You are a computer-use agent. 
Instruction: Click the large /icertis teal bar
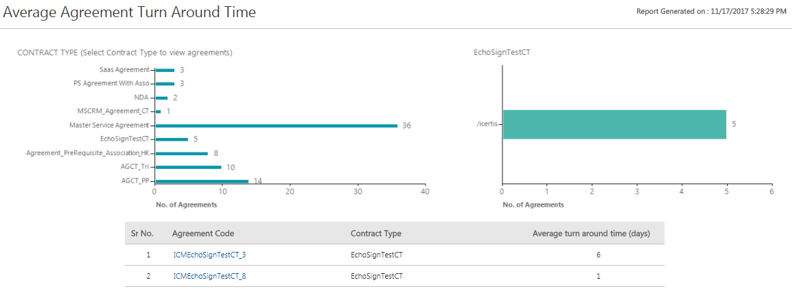point(614,124)
